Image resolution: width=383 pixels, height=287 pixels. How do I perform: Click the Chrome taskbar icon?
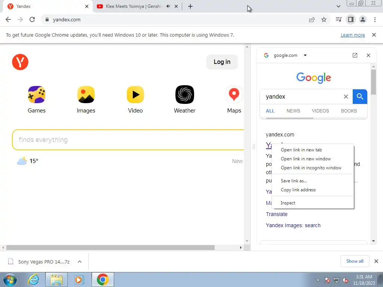coord(102,280)
